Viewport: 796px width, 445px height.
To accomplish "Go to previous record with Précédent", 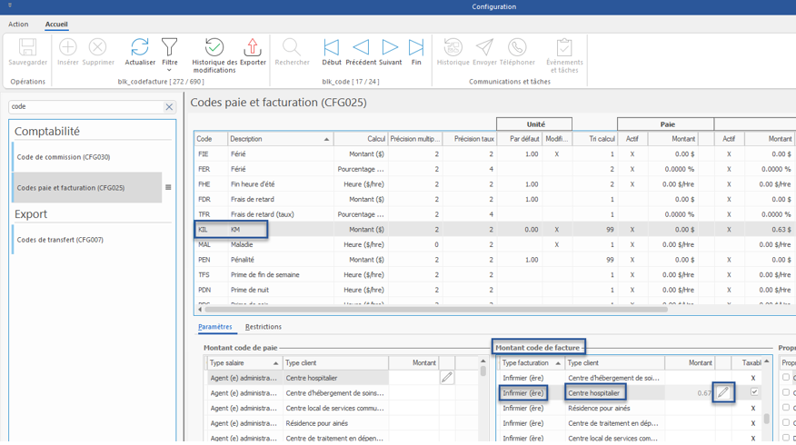I will pos(361,51).
